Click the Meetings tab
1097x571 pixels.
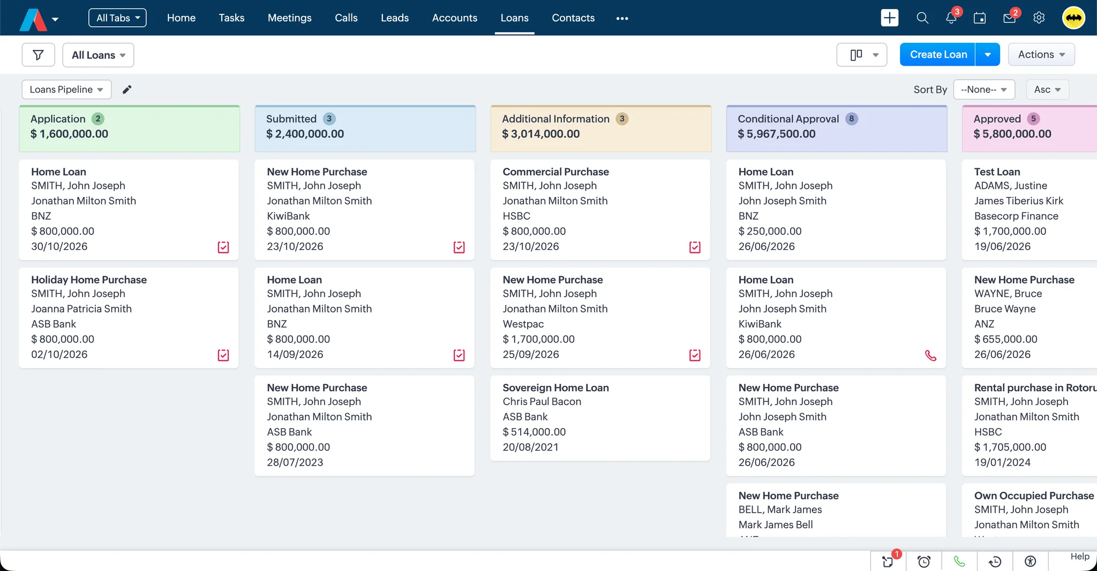click(289, 18)
